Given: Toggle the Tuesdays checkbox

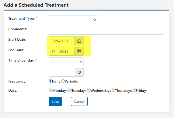Looking at the screenshot, I should 70,90.
